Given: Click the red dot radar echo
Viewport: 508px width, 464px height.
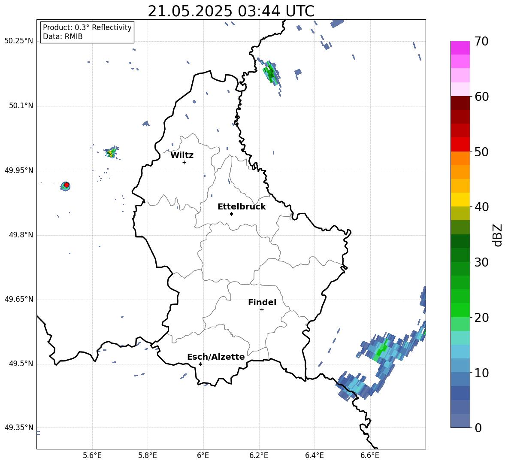Looking at the screenshot, I should click(67, 185).
